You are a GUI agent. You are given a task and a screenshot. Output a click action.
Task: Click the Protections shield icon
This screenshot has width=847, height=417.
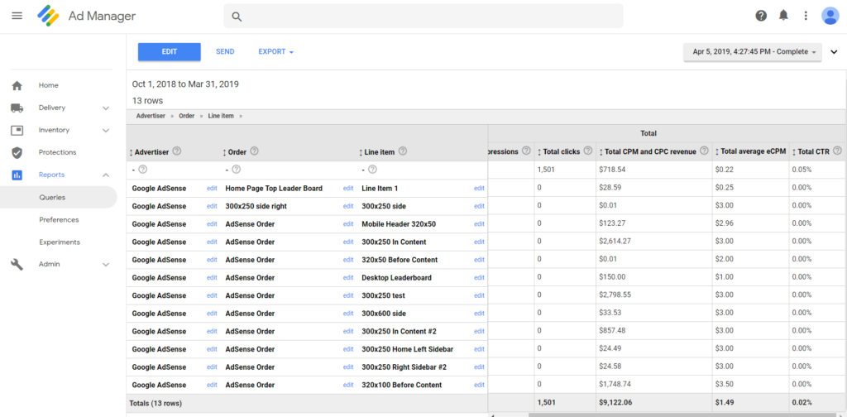pyautogui.click(x=17, y=152)
